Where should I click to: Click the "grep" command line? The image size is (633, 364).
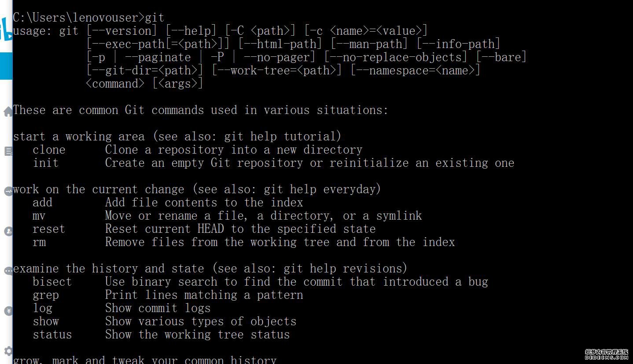pyautogui.click(x=168, y=295)
